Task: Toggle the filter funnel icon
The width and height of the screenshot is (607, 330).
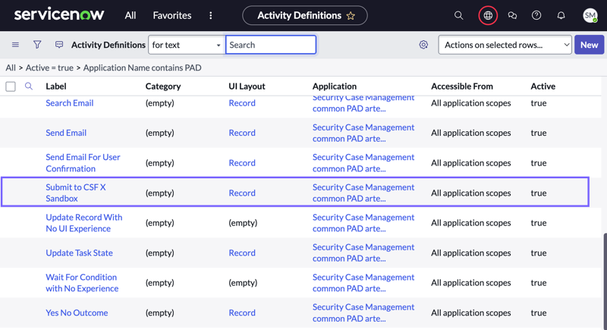Action: (37, 45)
